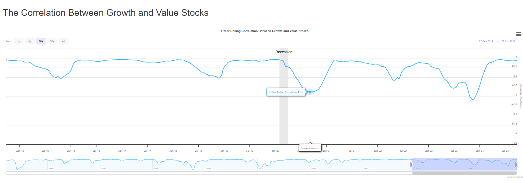Image resolution: width=523 pixels, height=183 pixels.
Task: Set zoom range to 5y
Action: tap(30, 41)
